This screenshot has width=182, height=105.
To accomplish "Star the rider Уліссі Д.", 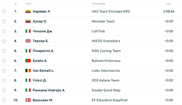I will (4, 80).
